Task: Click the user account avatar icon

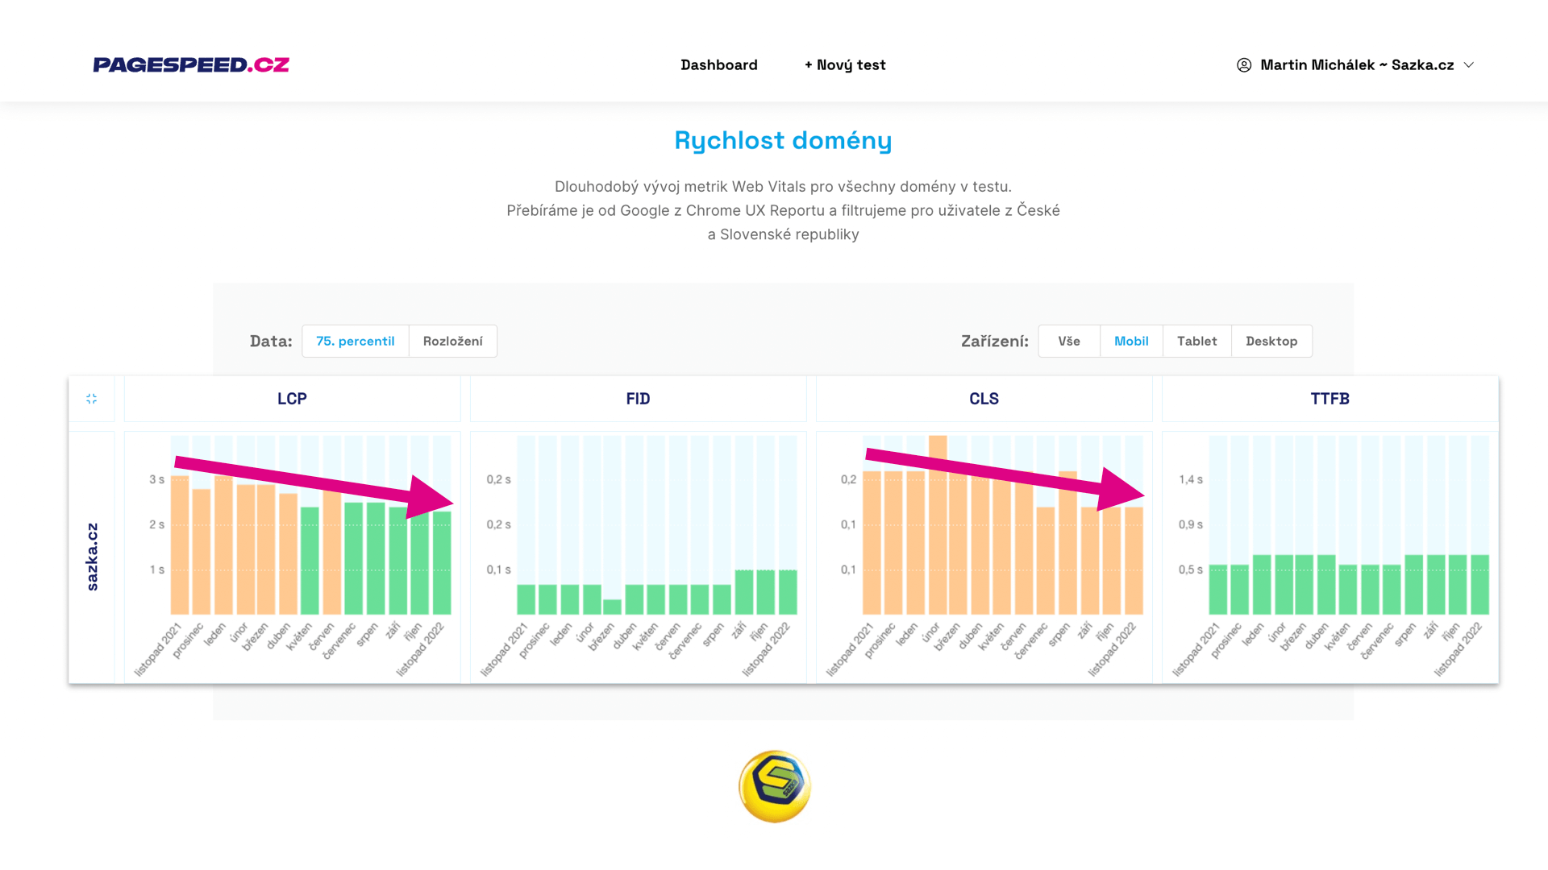Action: coord(1244,65)
